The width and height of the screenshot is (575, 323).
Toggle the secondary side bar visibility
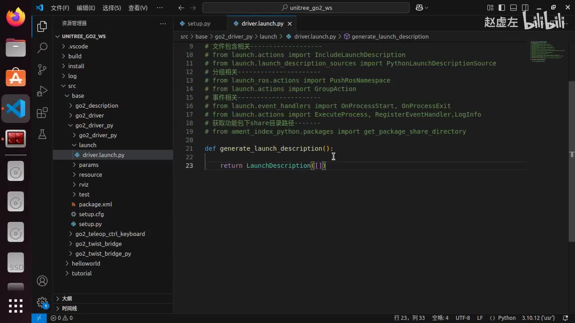coord(525,8)
